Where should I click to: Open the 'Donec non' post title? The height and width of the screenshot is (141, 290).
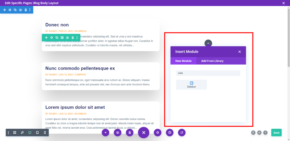coord(57,25)
